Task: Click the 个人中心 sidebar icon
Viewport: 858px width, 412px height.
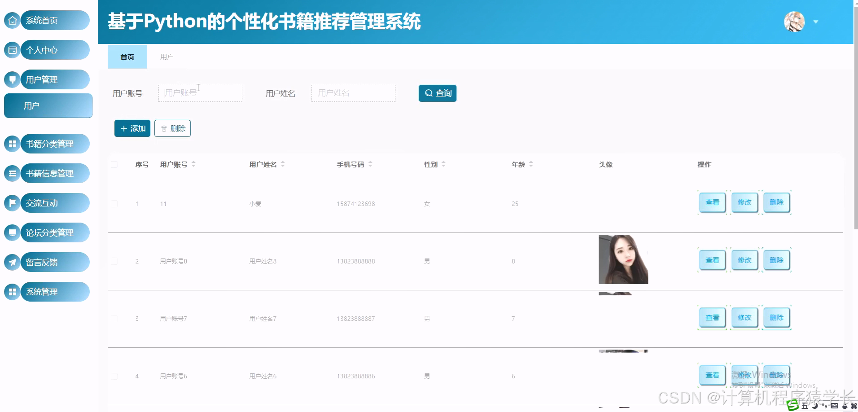Action: (x=12, y=50)
